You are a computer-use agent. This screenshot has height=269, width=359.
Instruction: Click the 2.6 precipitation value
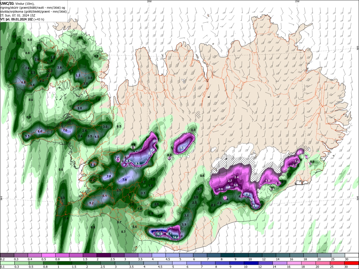pyautogui.click(x=157, y=204)
